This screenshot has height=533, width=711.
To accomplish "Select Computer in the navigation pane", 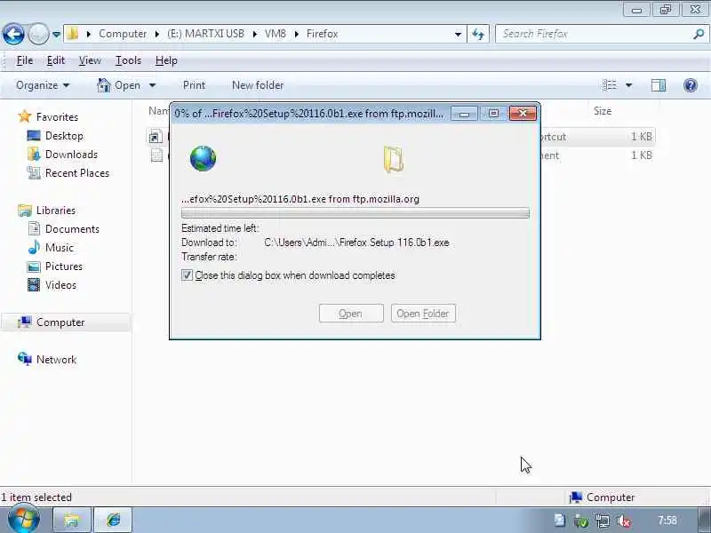I will pos(60,322).
